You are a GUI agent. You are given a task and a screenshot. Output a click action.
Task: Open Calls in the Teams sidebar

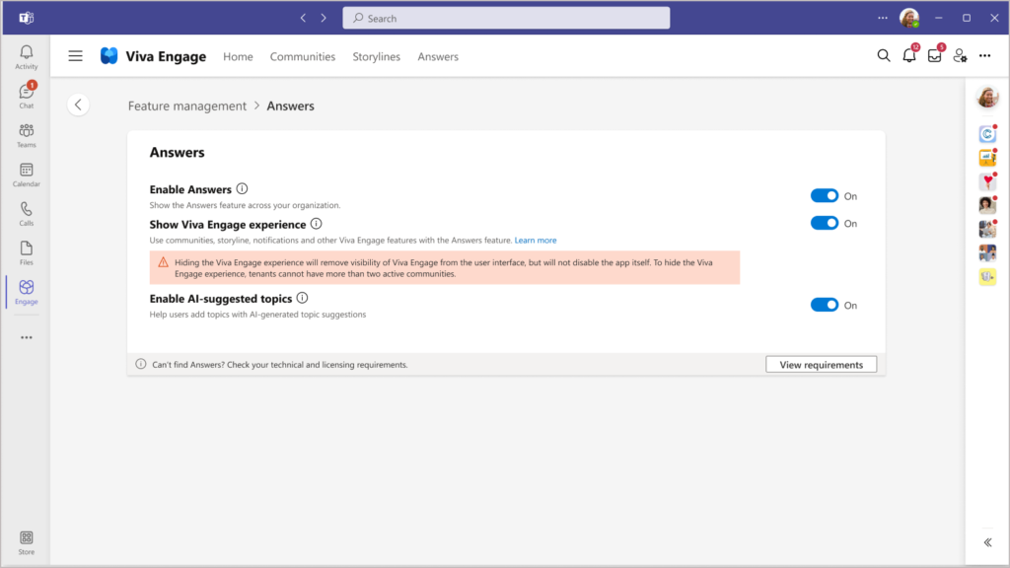[x=27, y=214]
